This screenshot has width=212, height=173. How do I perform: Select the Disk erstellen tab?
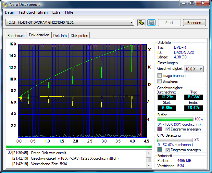pyautogui.click(x=39, y=35)
